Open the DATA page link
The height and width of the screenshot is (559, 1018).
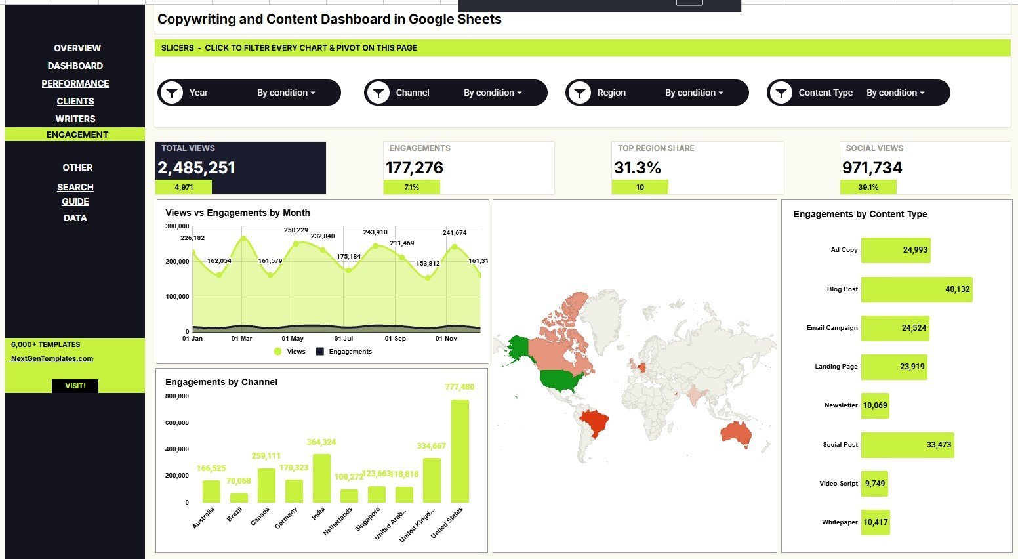pos(75,218)
